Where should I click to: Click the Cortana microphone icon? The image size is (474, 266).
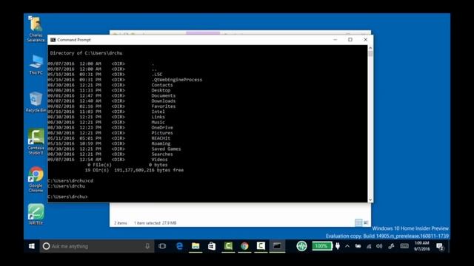147,246
